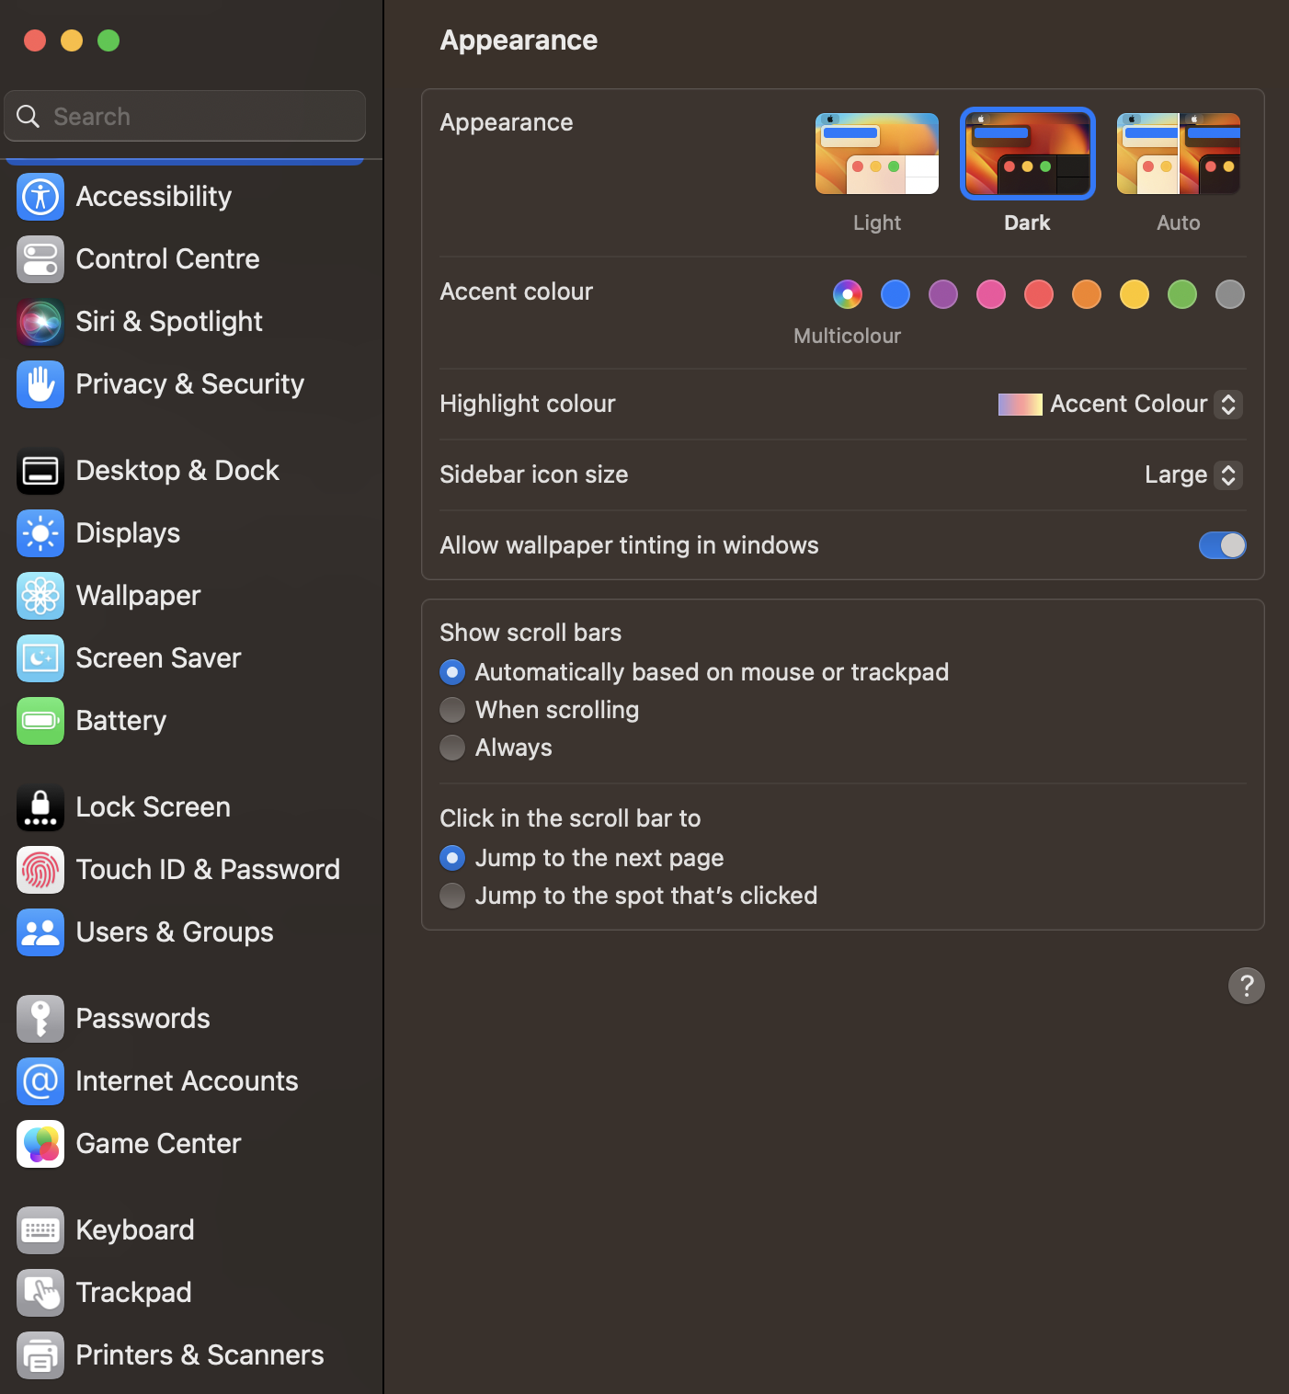This screenshot has height=1394, width=1289.
Task: Choose Auto appearance thumbnail
Action: coord(1179,154)
